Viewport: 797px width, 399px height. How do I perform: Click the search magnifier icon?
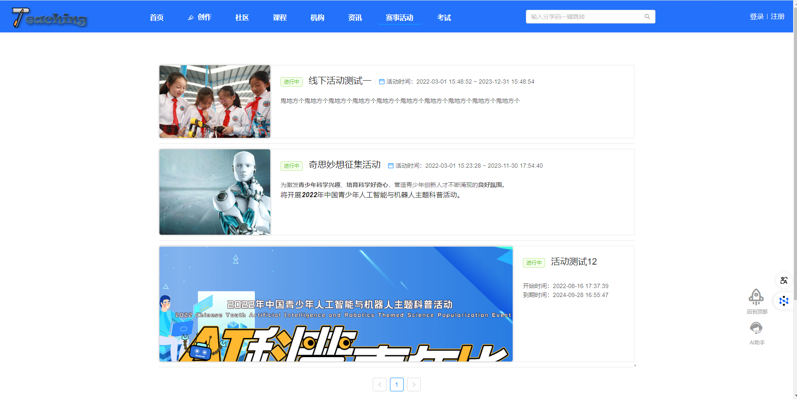tap(647, 17)
